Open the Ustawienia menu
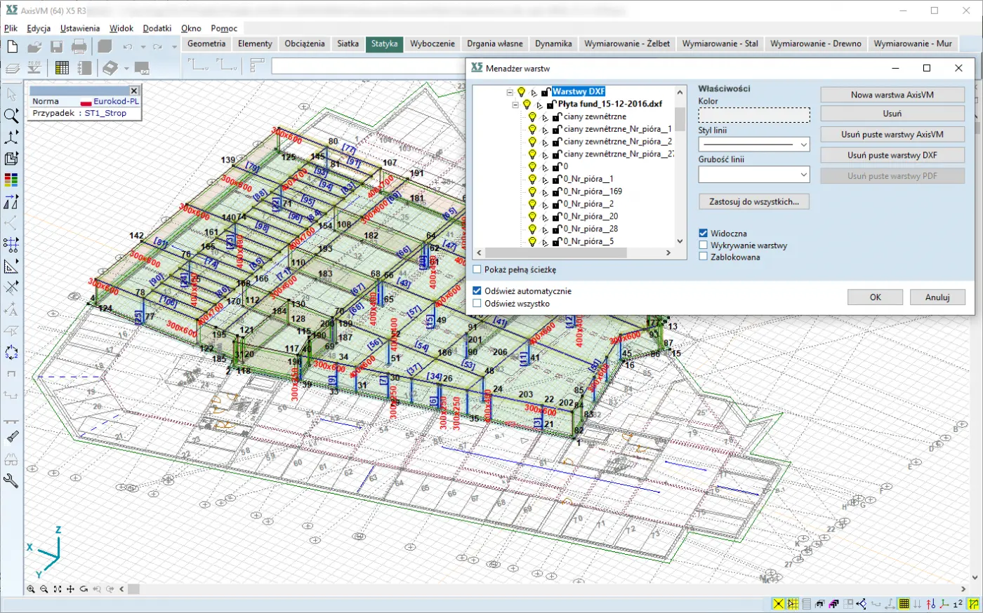 [x=79, y=29]
